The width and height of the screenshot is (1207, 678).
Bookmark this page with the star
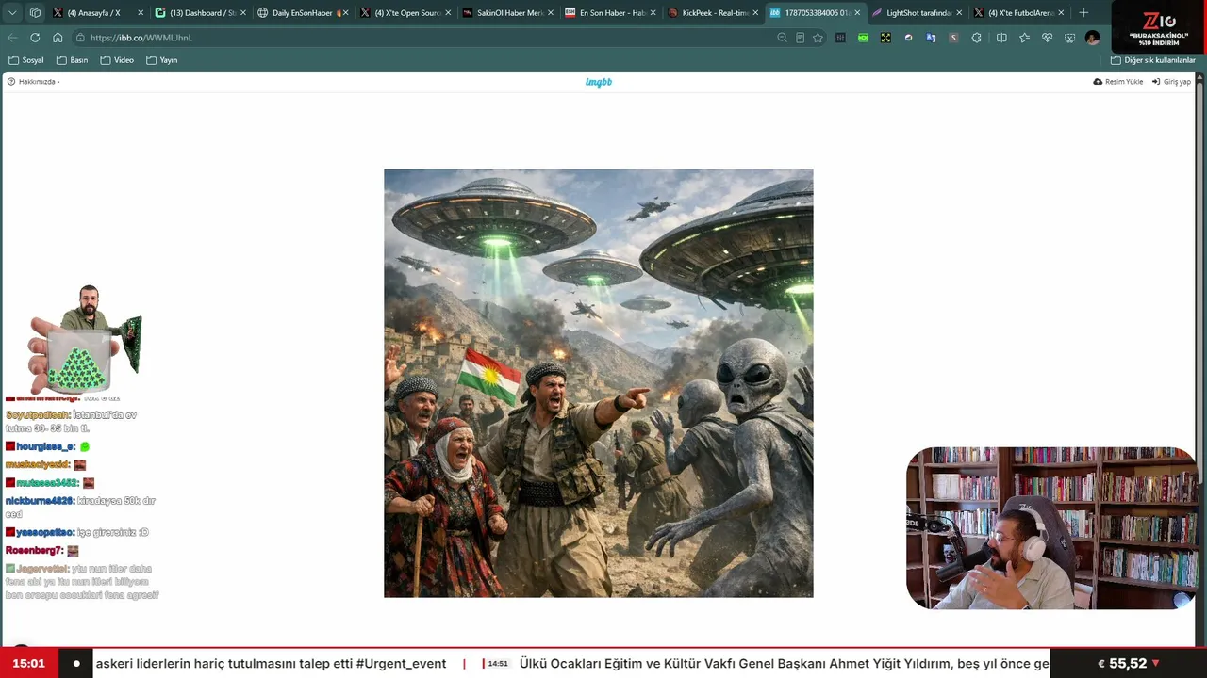818,38
